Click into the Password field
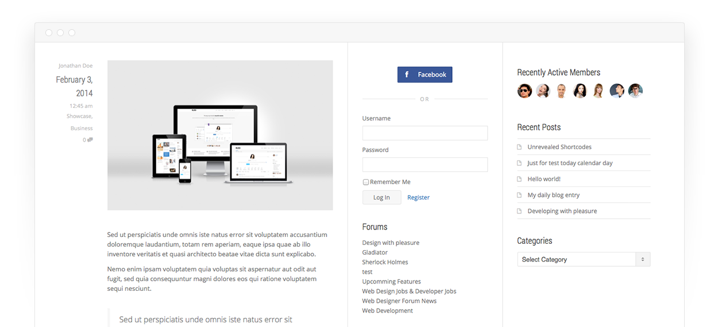 coord(424,165)
